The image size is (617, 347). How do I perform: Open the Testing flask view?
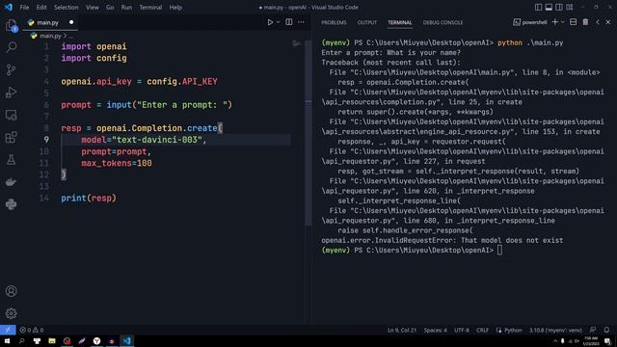point(11,160)
